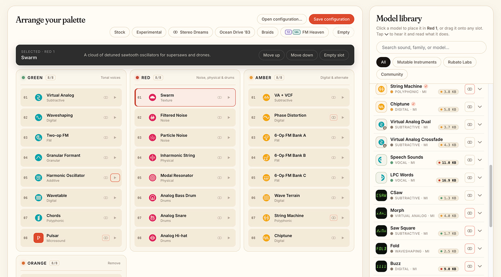Click the Inharmonic String icon
The height and width of the screenshot is (277, 501).
coord(152,158)
